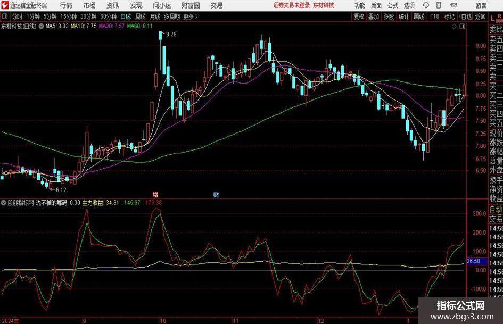Open the mobile phone icon in title bar
Image resolution: width=503 pixels, height=324 pixels.
(439, 5)
